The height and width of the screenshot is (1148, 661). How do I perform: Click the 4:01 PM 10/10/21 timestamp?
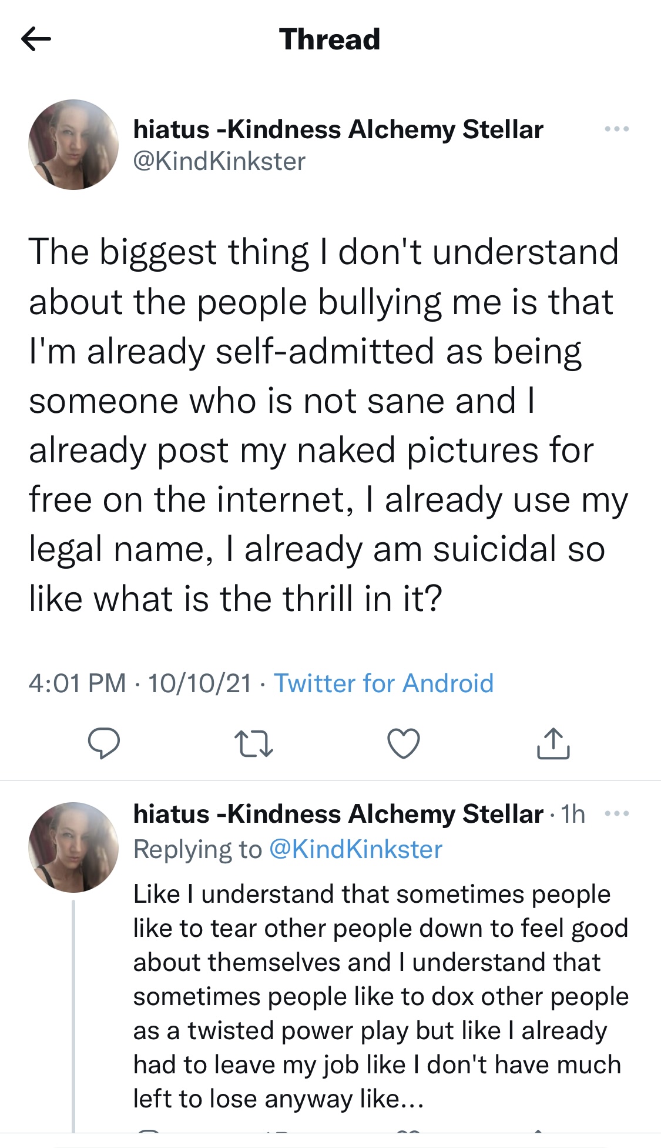[x=140, y=683]
